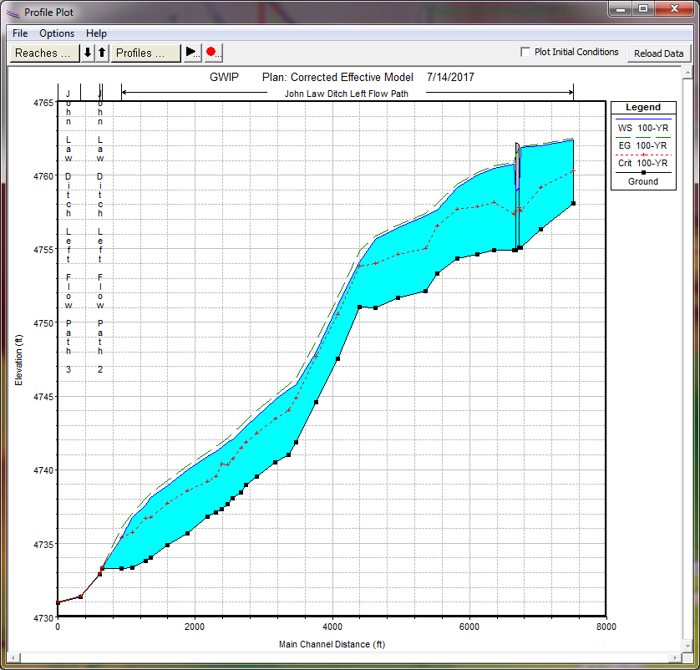This screenshot has height=670, width=700.
Task: Maximize the Profile Plot window
Action: click(x=642, y=9)
